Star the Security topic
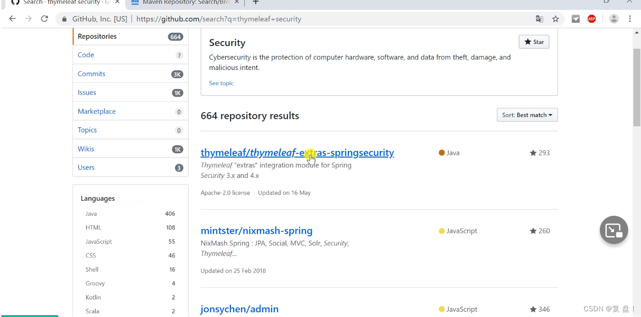The width and height of the screenshot is (641, 317). coord(534,42)
